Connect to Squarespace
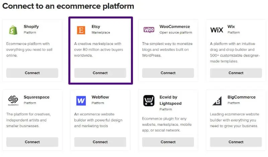The image size is (268, 157). [32, 142]
